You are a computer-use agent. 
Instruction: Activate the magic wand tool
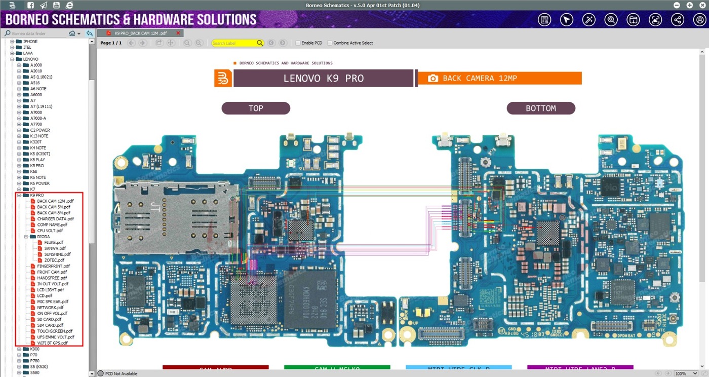click(588, 20)
